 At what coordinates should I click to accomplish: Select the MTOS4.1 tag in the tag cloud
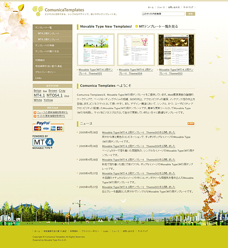[54, 95]
